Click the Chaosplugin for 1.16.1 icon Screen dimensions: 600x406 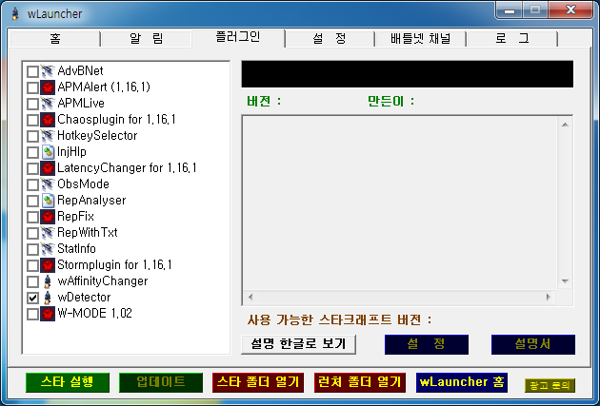point(48,120)
